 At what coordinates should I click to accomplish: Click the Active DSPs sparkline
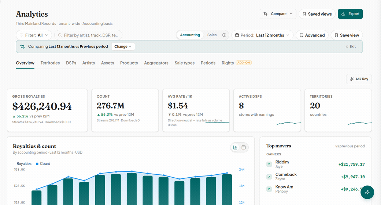[x=289, y=123]
